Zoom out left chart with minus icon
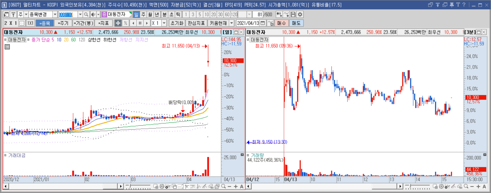 pyautogui.click(x=230, y=187)
